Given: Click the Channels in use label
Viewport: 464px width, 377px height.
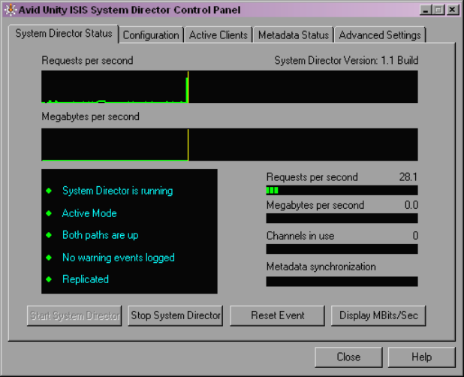Looking at the screenshot, I should point(300,236).
